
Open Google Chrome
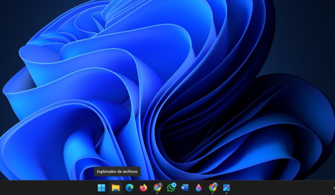point(157,188)
